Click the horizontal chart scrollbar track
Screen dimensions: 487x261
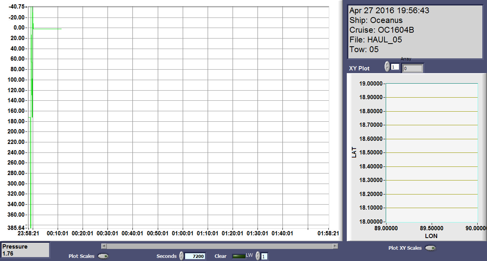pyautogui.click(x=219, y=246)
